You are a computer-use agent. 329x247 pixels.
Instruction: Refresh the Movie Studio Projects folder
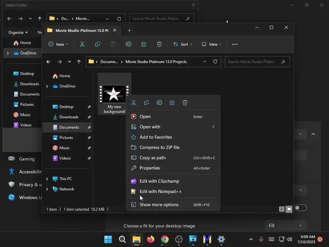tap(215, 61)
